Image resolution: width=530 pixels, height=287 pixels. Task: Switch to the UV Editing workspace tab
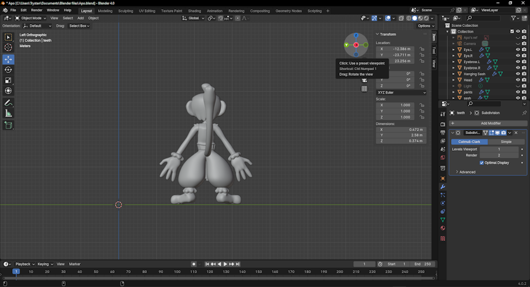[x=147, y=11]
